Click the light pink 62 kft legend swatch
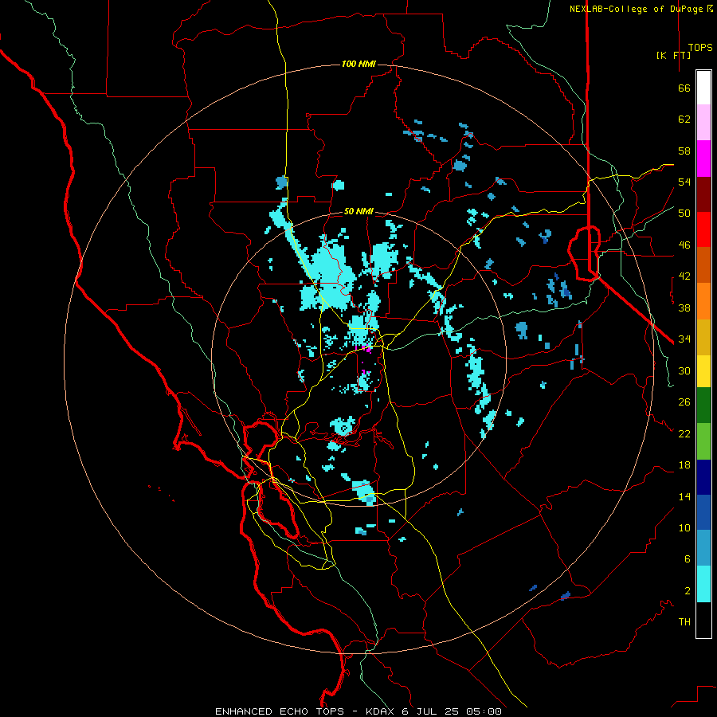 tap(703, 122)
